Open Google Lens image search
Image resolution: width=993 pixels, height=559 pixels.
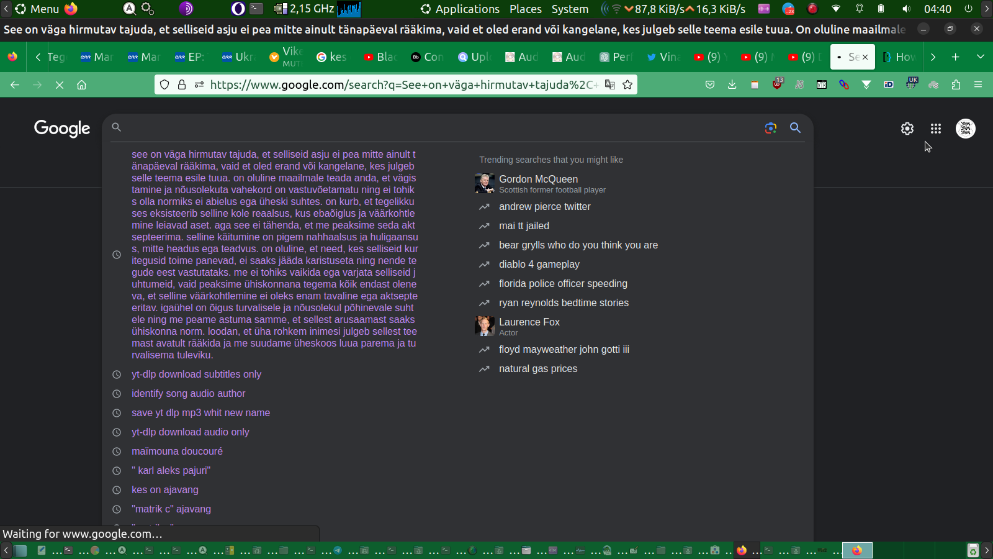tap(771, 128)
